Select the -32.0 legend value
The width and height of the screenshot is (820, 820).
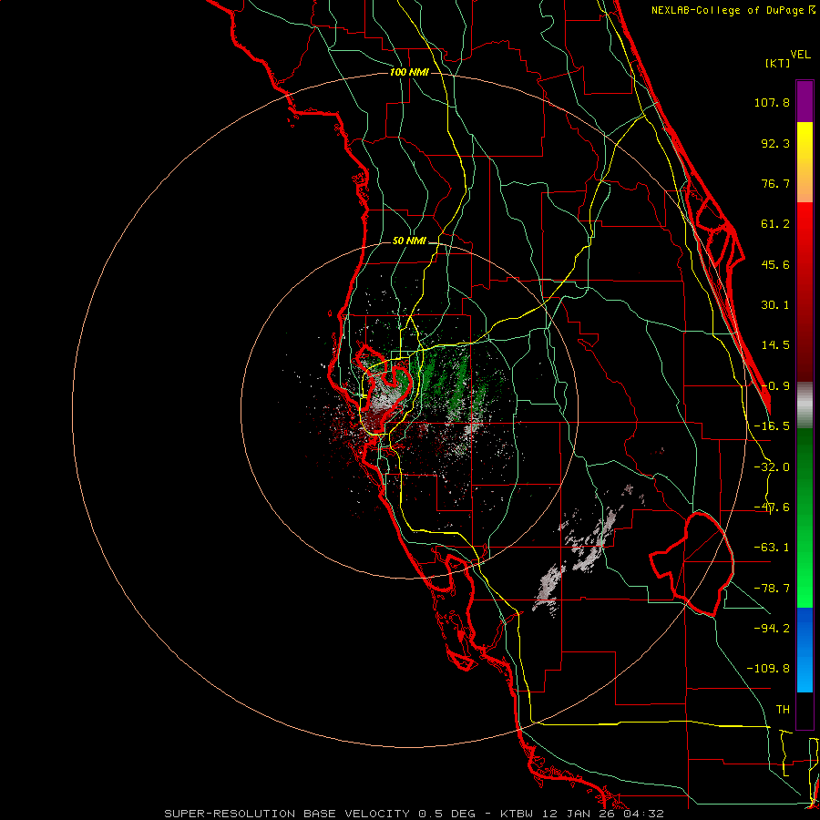(x=772, y=467)
